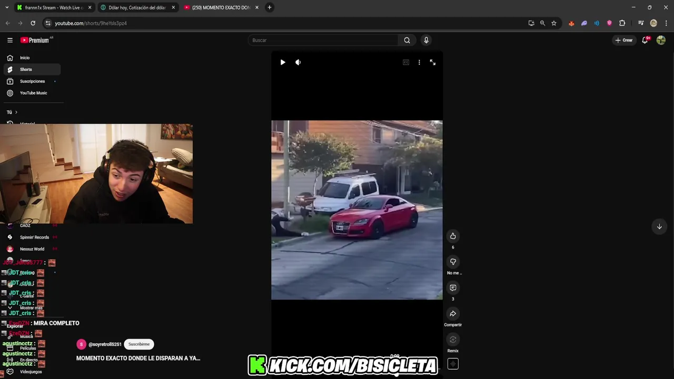Subscribe with the Suscribirme button
Viewport: 674px width, 379px height.
(139, 344)
